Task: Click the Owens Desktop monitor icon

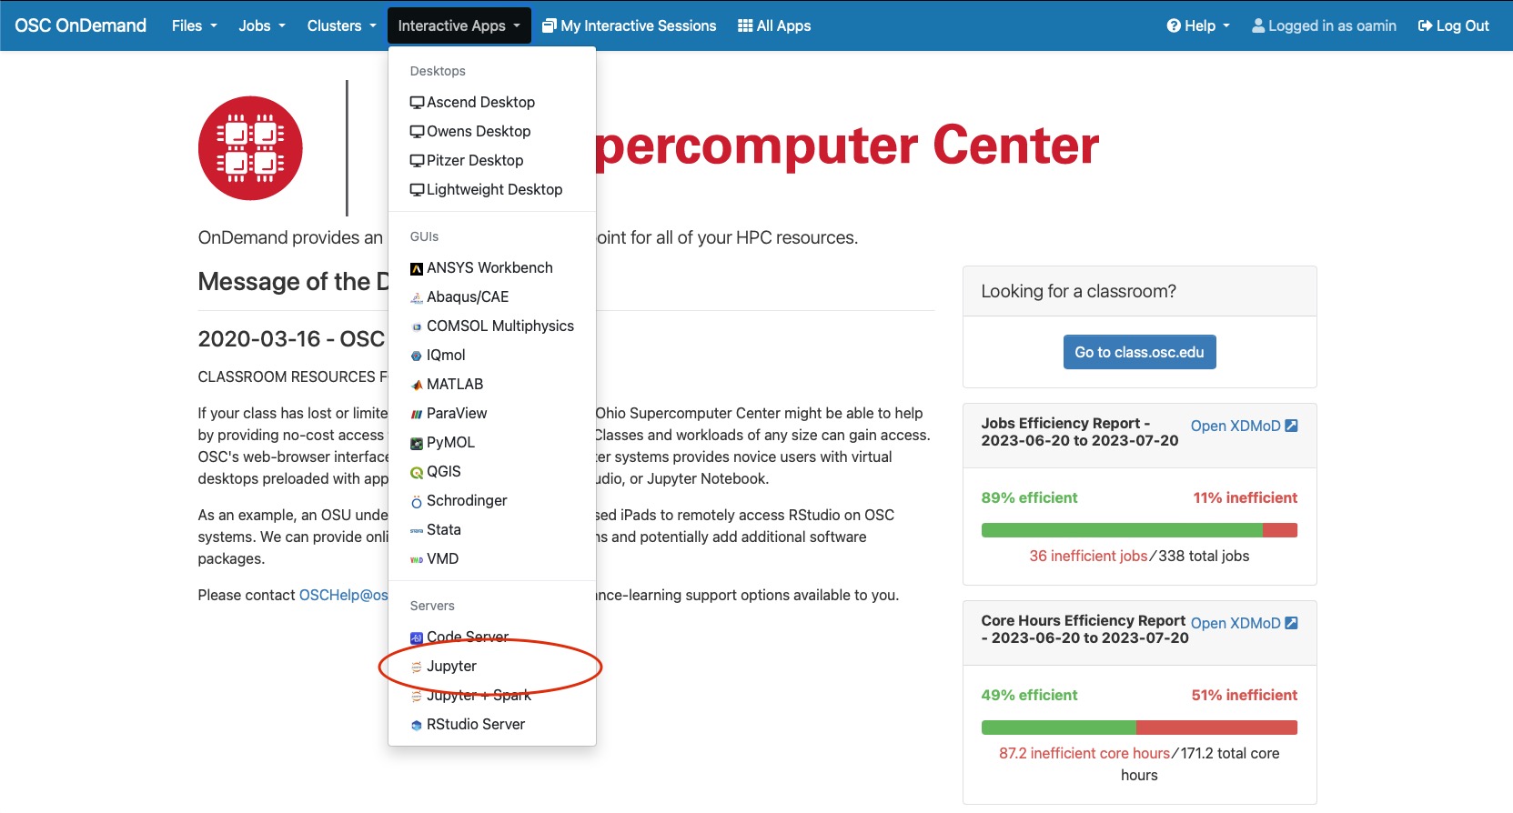Action: pyautogui.click(x=417, y=132)
